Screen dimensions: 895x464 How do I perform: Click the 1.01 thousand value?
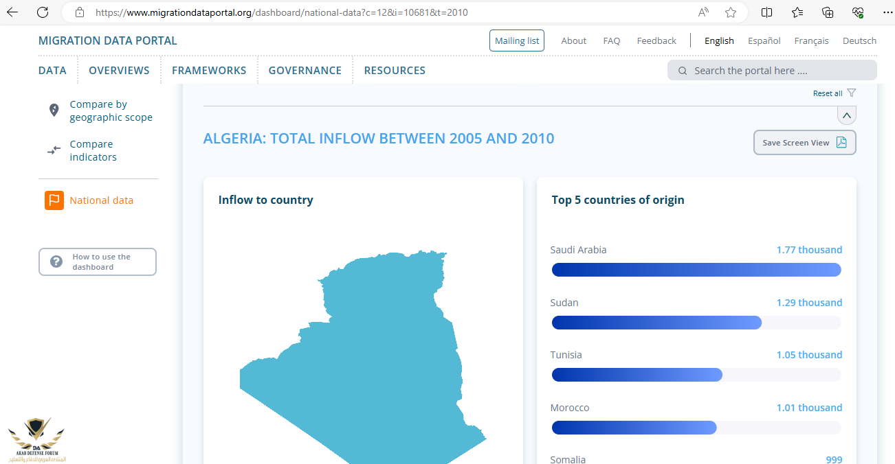809,408
